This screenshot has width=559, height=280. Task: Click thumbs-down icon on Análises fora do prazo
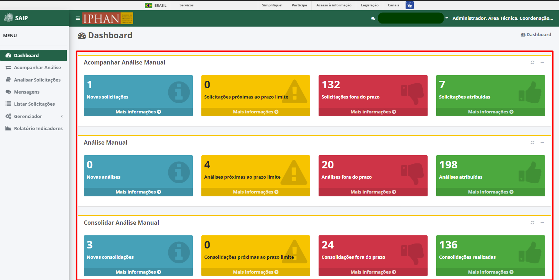coord(413,174)
